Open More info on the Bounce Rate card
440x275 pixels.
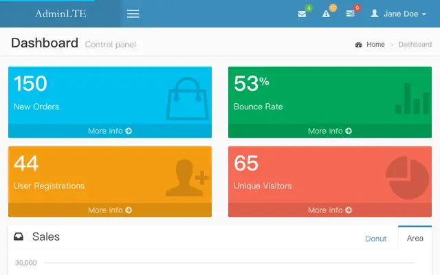(x=330, y=131)
